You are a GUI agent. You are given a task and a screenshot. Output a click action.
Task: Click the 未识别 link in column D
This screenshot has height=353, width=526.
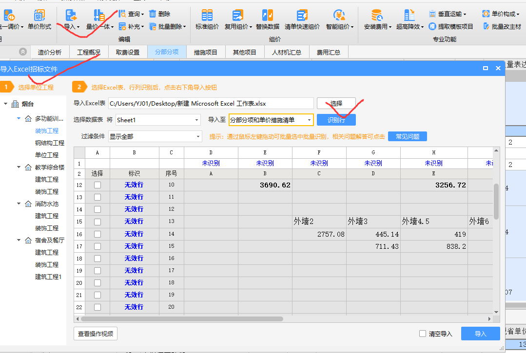pos(211,163)
